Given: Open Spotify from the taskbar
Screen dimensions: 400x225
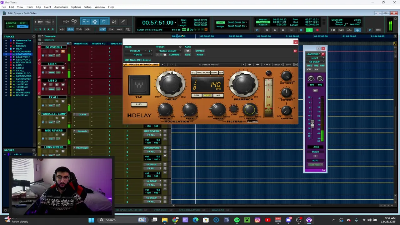Looking at the screenshot, I should point(237,220).
